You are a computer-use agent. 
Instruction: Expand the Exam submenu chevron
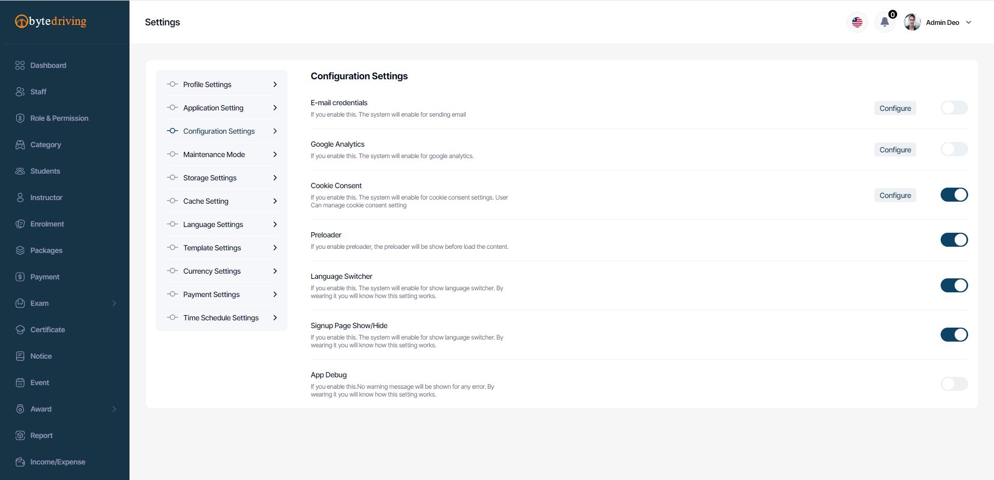pos(114,303)
